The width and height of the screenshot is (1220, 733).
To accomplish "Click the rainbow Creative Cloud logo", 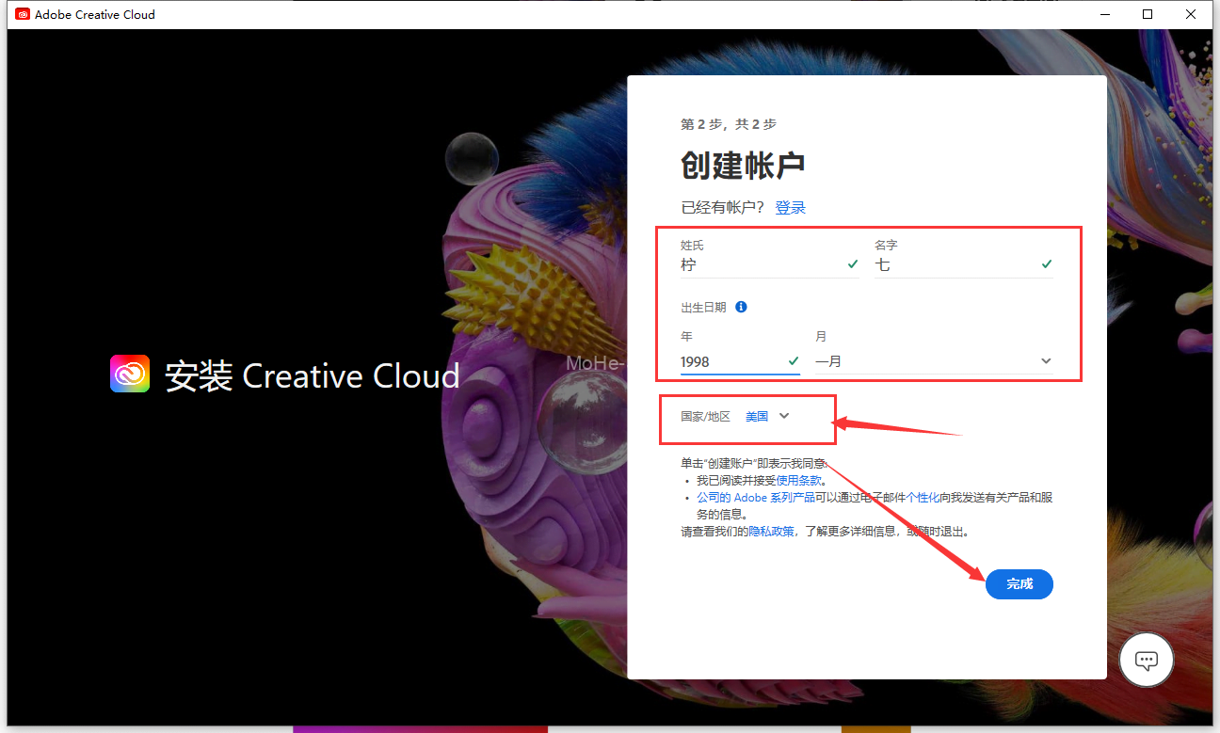I will point(130,374).
